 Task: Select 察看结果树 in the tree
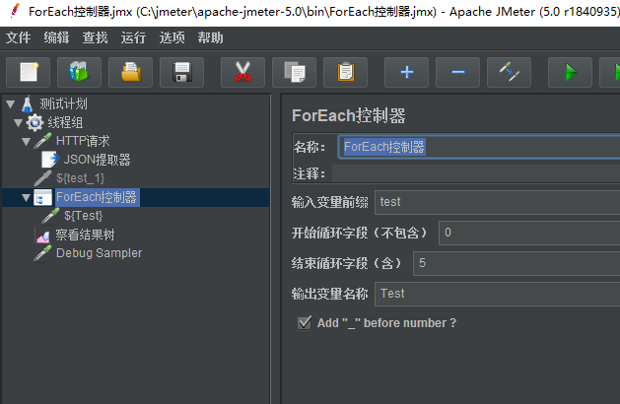pos(85,235)
